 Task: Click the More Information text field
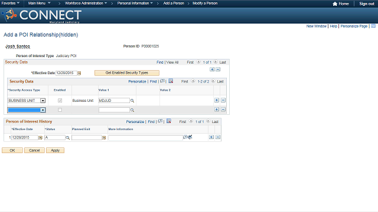pyautogui.click(x=145, y=137)
